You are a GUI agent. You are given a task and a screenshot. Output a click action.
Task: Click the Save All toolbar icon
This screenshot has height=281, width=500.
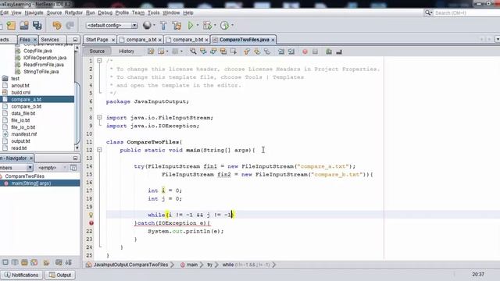tap(37, 25)
